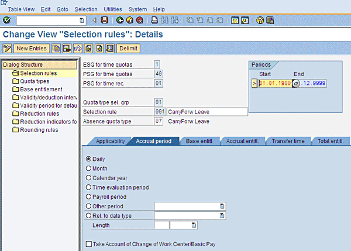Select the Month radio button
The width and height of the screenshot is (351, 251).
coord(89,169)
